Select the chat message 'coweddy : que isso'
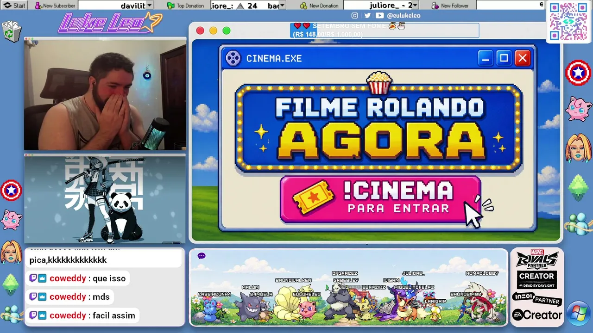The height and width of the screenshot is (333, 593). (77, 278)
